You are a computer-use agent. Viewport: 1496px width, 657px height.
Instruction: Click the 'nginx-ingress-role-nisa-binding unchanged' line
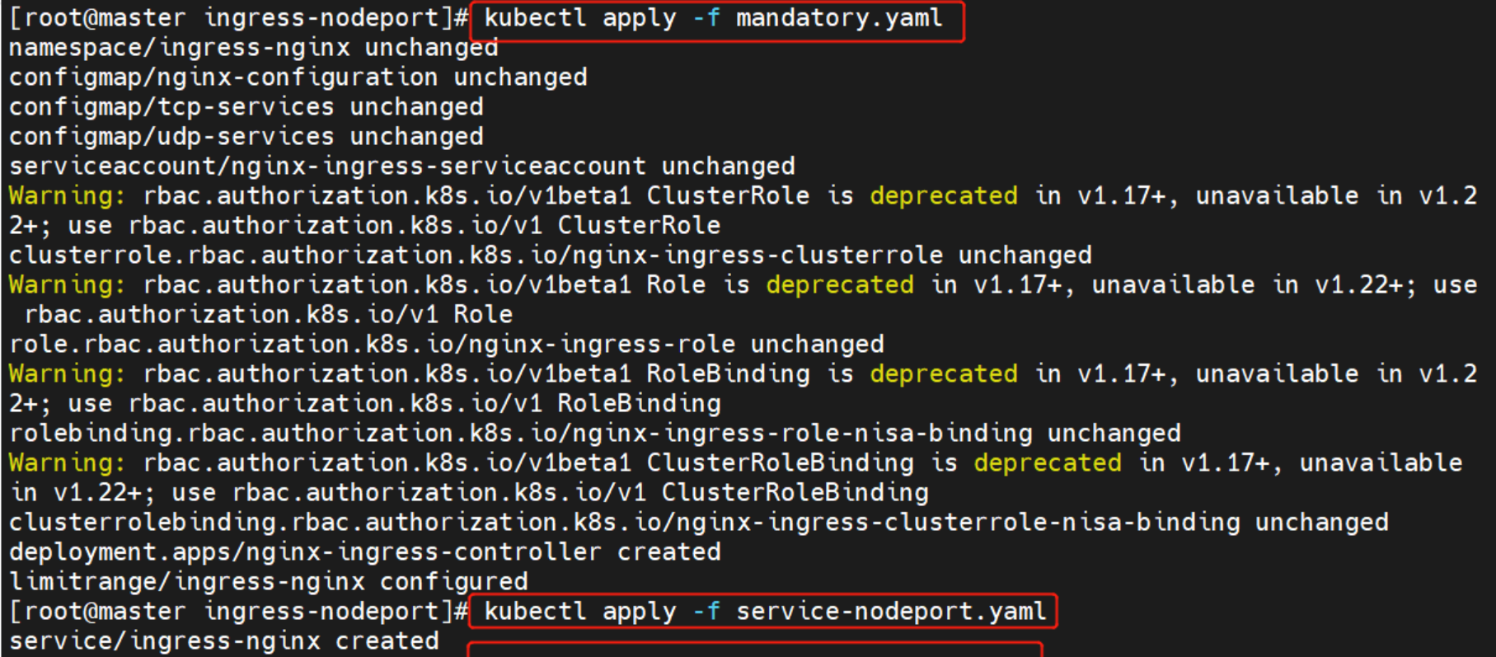pos(594,434)
